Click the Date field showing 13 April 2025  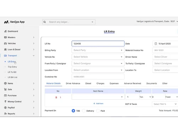tap(165, 44)
